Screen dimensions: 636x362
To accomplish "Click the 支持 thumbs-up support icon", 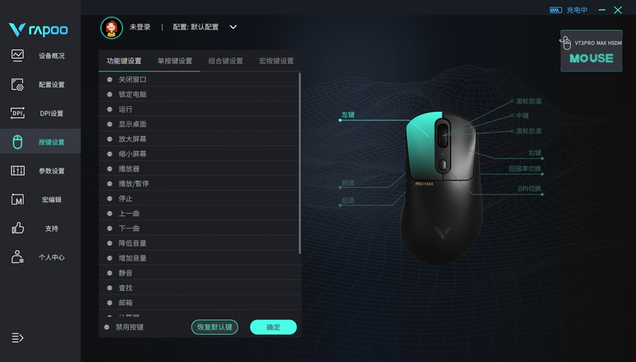I will [17, 229].
